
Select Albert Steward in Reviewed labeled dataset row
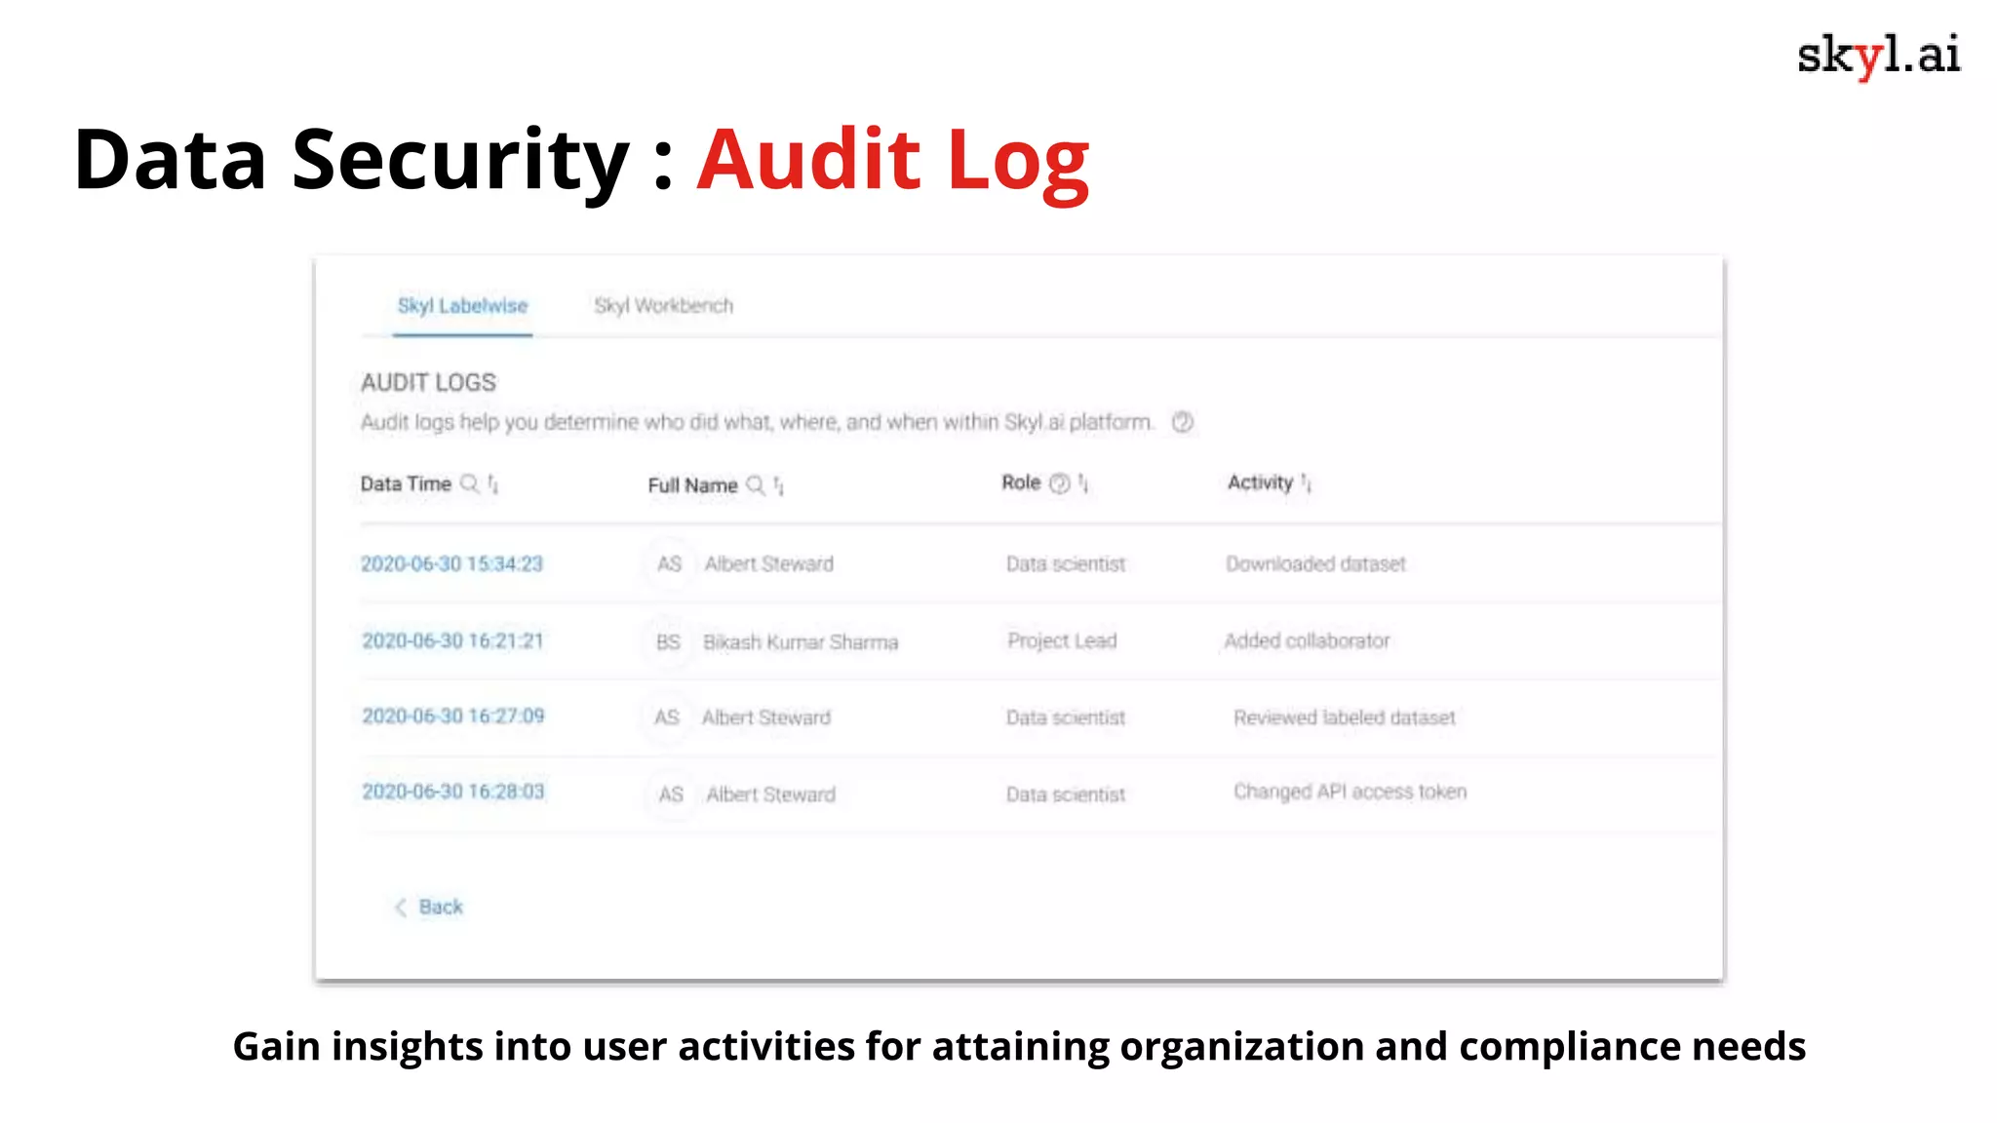tap(766, 717)
